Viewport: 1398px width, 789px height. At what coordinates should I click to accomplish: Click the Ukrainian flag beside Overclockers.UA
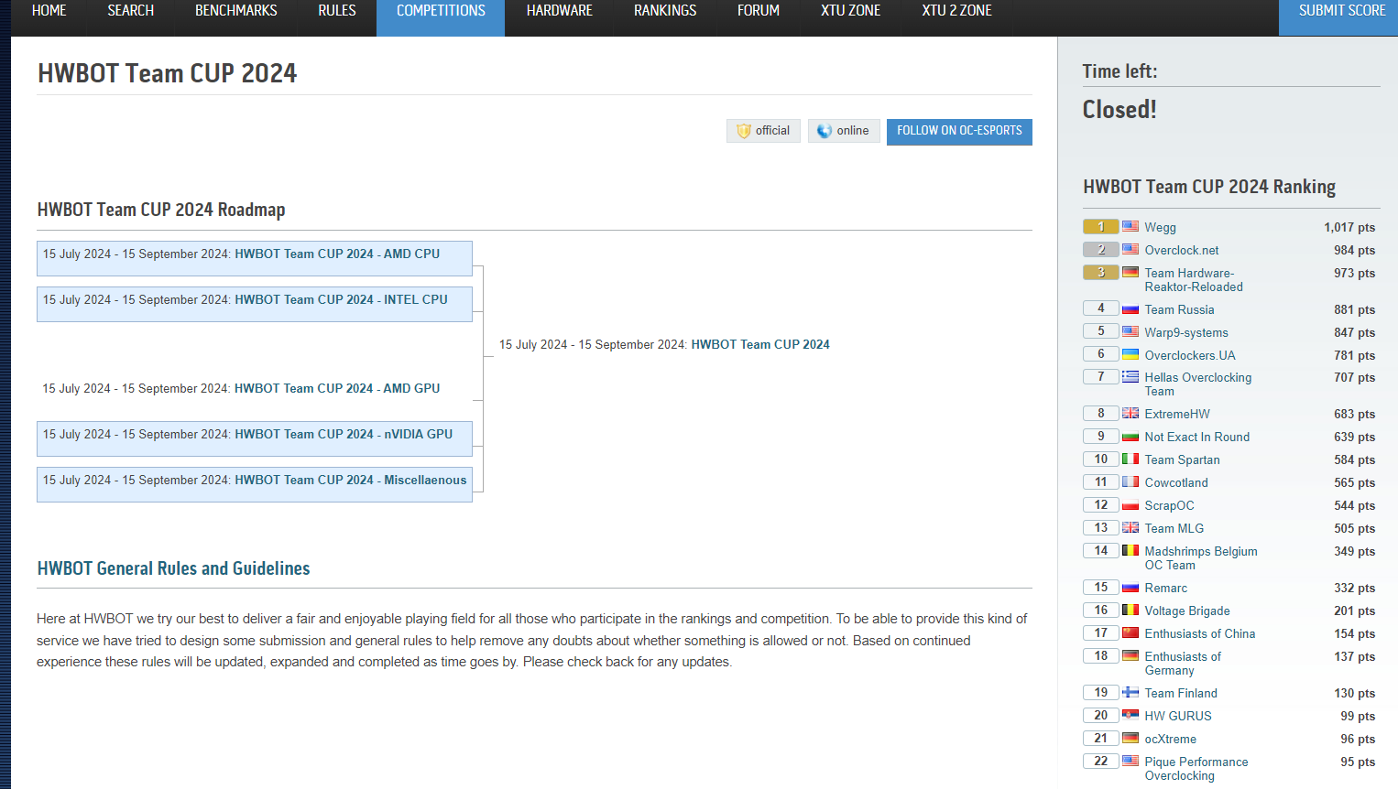coord(1130,354)
